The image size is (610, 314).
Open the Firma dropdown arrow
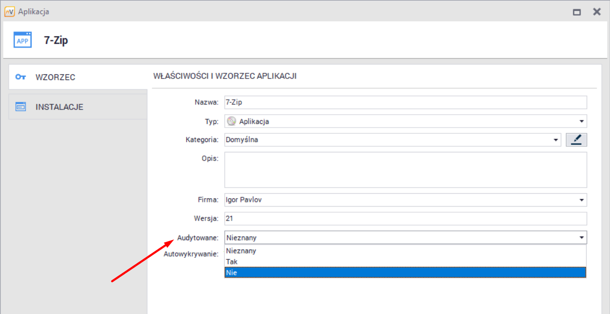(582, 200)
